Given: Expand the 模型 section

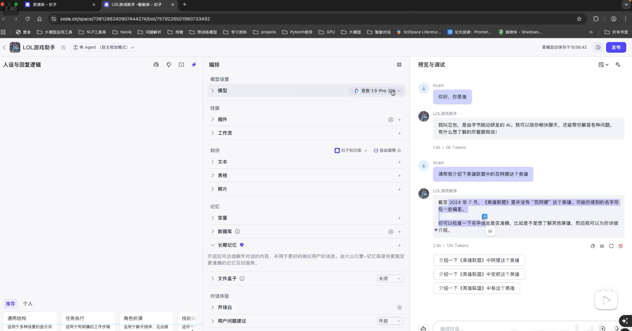Looking at the screenshot, I should (213, 91).
